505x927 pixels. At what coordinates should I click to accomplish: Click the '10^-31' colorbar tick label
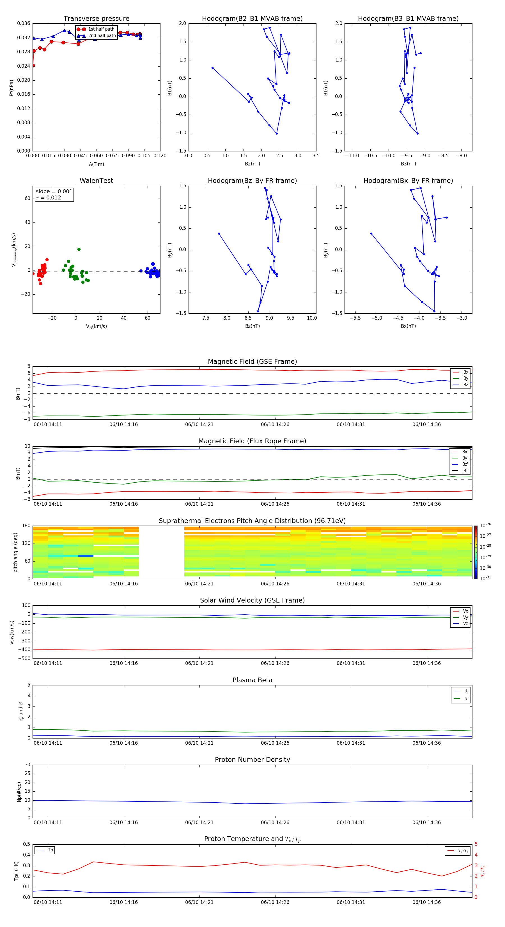(485, 578)
